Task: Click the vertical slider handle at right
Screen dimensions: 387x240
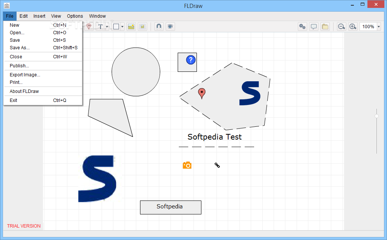Action: (x=376, y=116)
